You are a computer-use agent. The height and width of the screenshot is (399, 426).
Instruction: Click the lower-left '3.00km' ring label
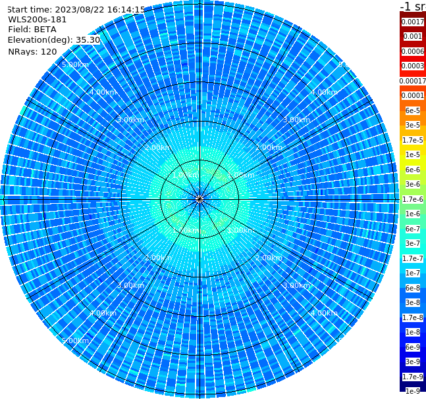point(130,285)
